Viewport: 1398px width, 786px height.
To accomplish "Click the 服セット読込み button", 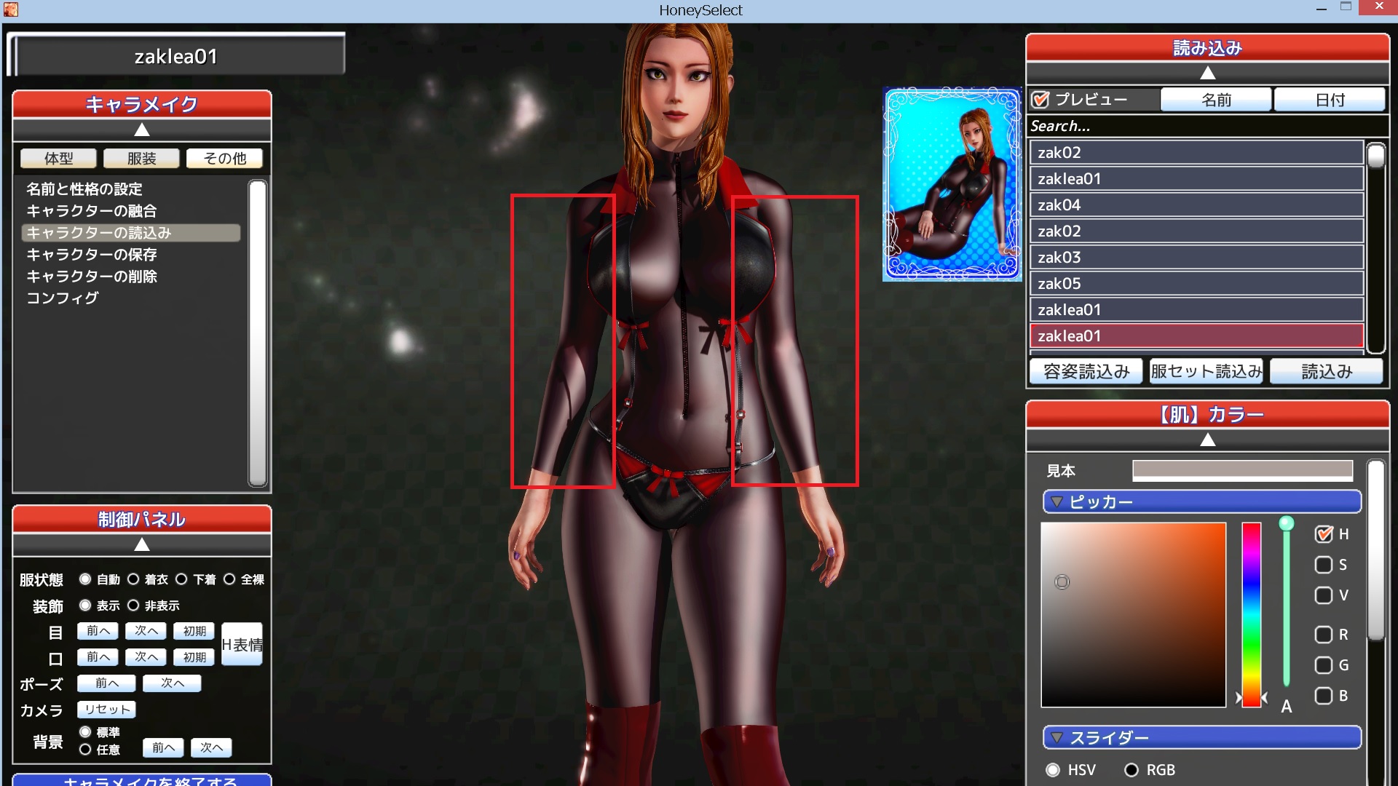I will pyautogui.click(x=1206, y=372).
